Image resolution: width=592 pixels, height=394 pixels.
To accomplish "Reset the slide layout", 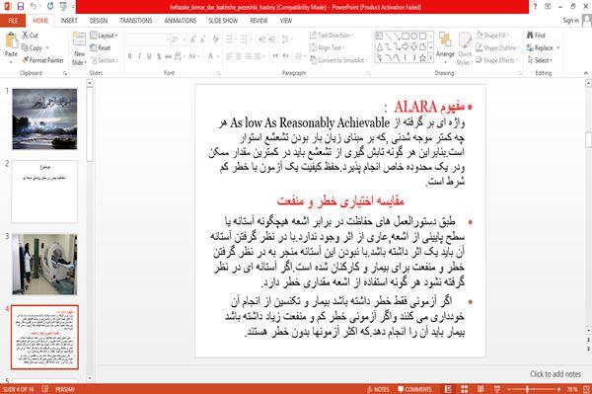I will point(101,48).
